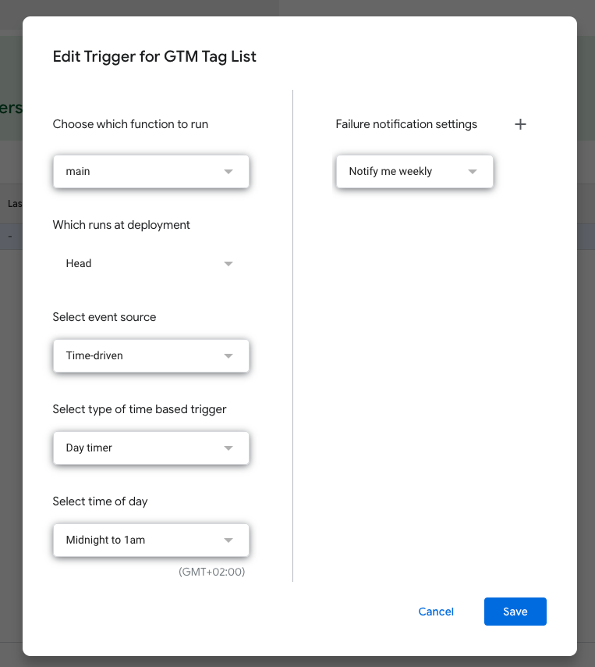Click the arrow on the Time-driven dropdown
Viewport: 595px width, 667px height.
(x=228, y=356)
